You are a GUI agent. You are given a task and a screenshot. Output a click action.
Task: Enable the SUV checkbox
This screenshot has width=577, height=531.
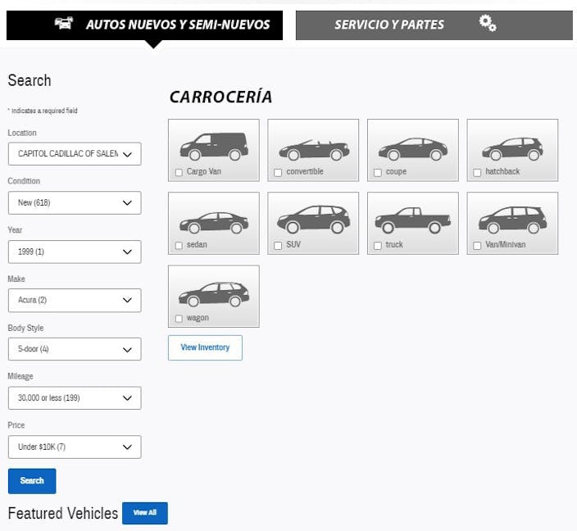(x=278, y=246)
